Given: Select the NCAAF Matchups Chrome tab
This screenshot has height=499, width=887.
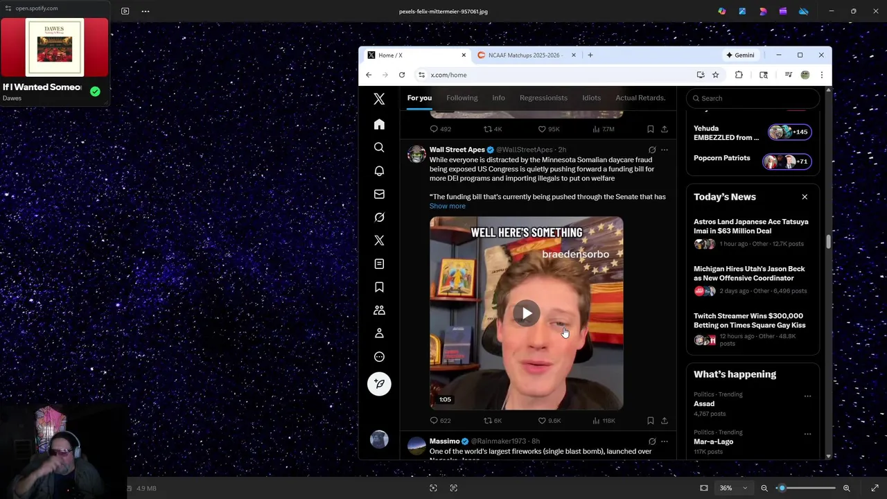Looking at the screenshot, I should pyautogui.click(x=525, y=55).
